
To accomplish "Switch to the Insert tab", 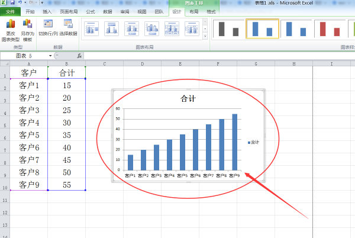I will tap(47, 12).
